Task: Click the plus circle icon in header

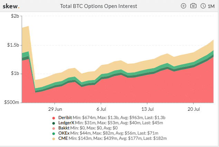Action: pos(183,6)
